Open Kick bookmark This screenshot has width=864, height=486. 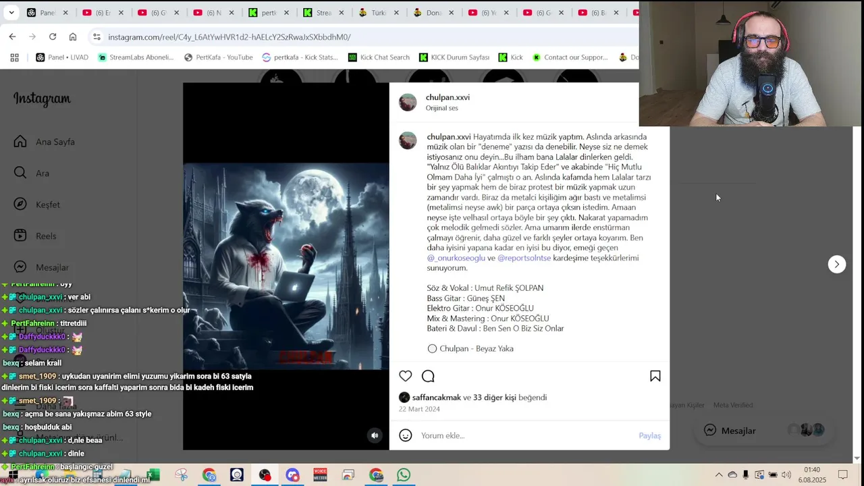click(510, 57)
